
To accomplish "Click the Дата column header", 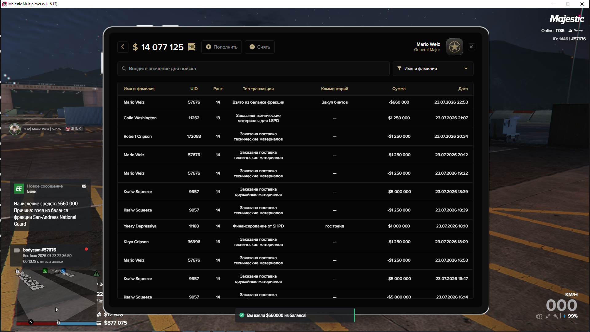I will 463,89.
